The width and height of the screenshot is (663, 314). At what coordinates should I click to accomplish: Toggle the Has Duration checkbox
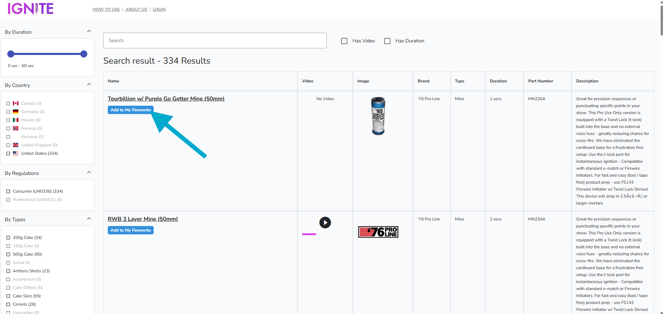[x=387, y=41]
